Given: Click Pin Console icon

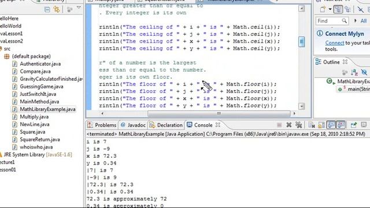Looking at the screenshot, I should [x=353, y=125].
